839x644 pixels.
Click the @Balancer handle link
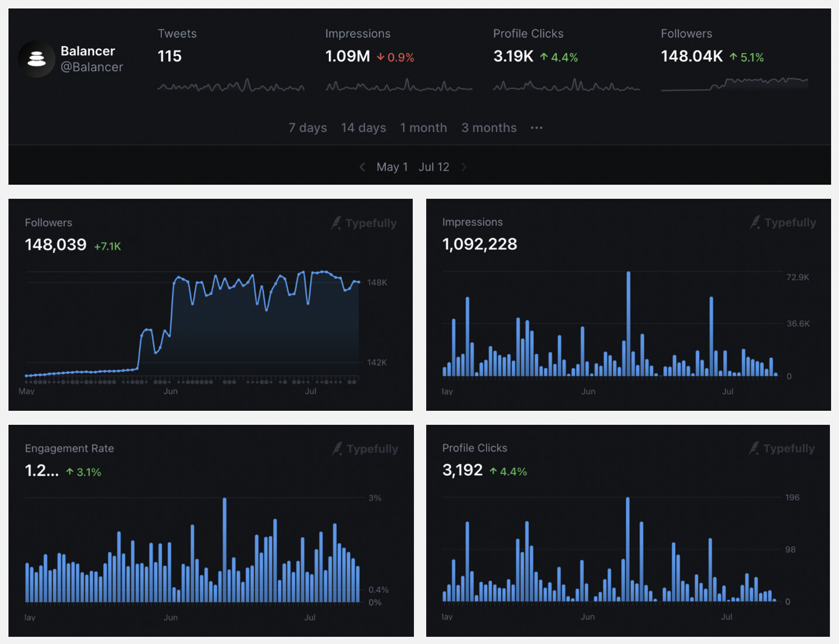[92, 67]
